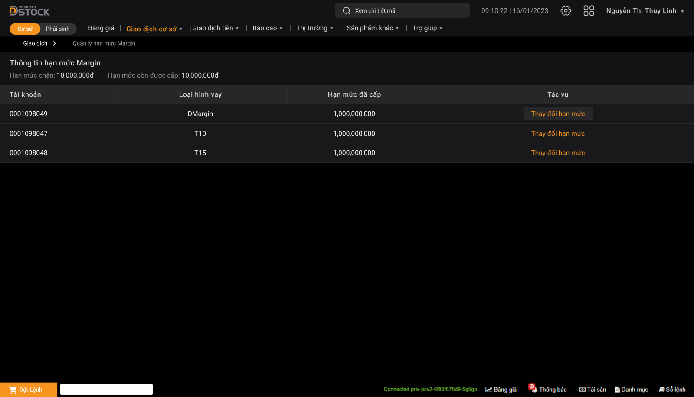Click the DStock logo

(29, 11)
